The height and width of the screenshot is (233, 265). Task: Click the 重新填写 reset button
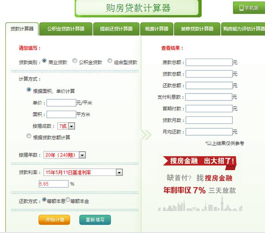point(95,220)
